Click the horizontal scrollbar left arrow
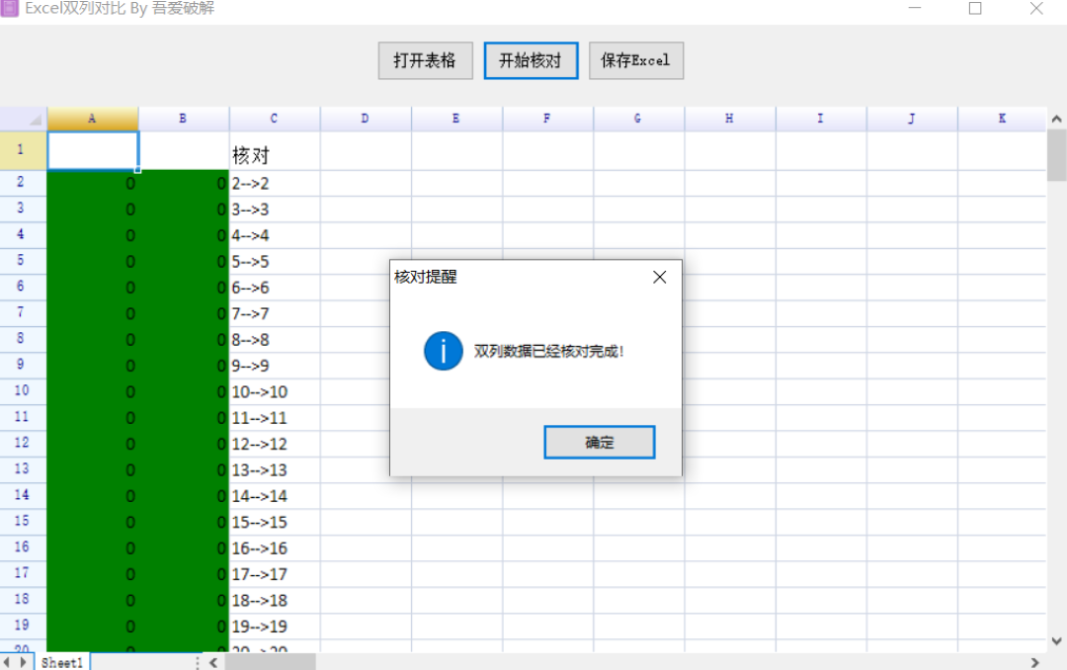 (213, 663)
